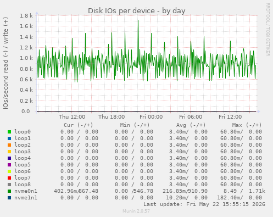Click the nvme0n1 max value 1.71k

[x=257, y=191]
